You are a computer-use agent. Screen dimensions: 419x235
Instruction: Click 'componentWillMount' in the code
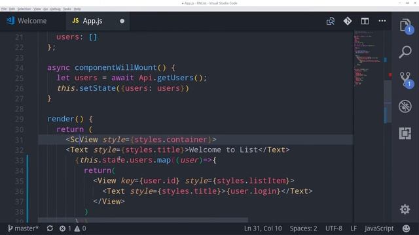coord(116,67)
